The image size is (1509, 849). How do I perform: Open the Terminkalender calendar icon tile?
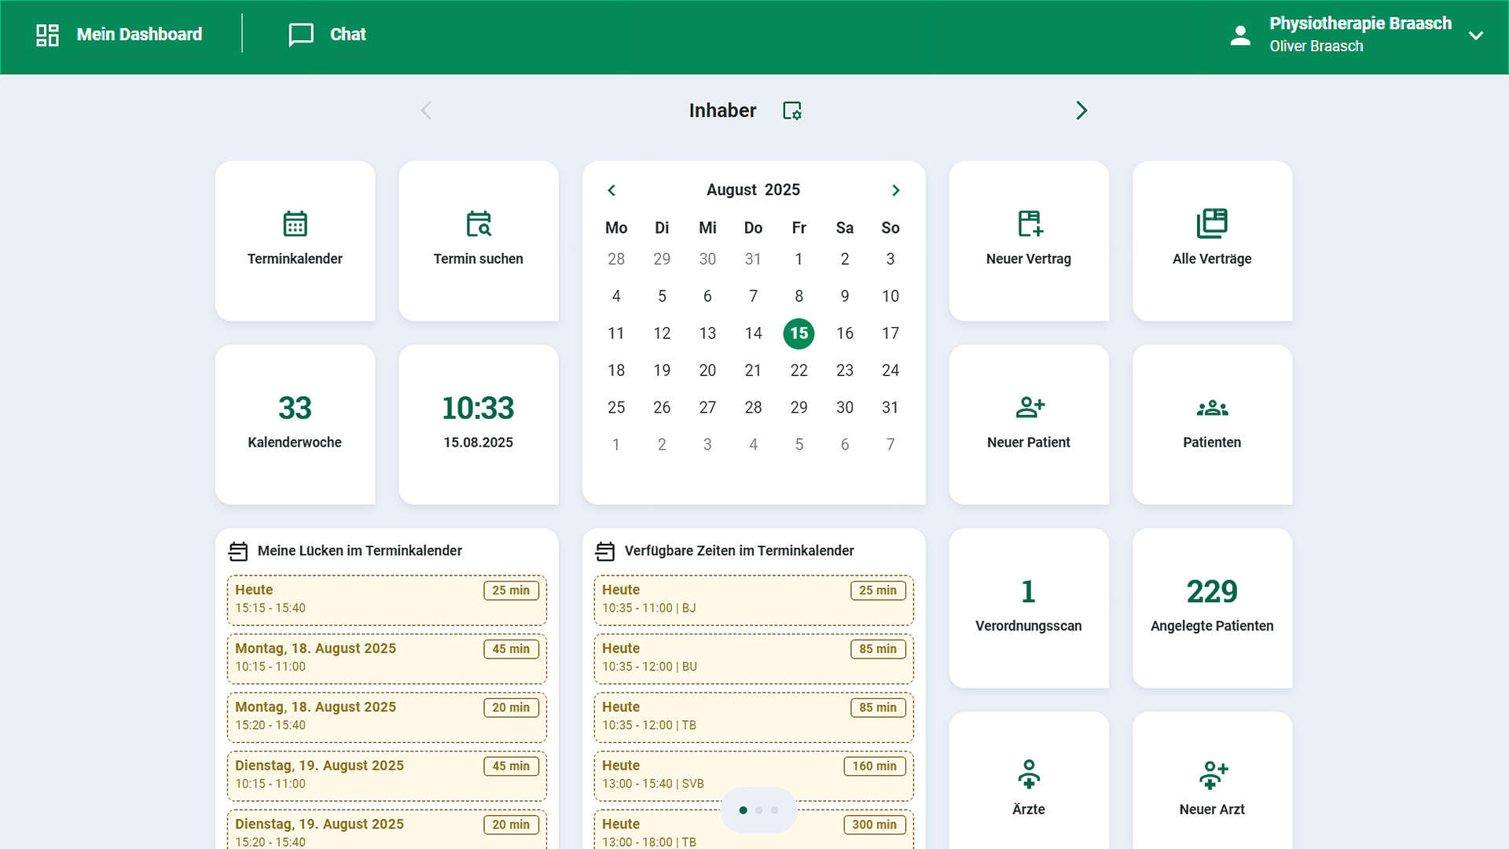click(x=295, y=225)
